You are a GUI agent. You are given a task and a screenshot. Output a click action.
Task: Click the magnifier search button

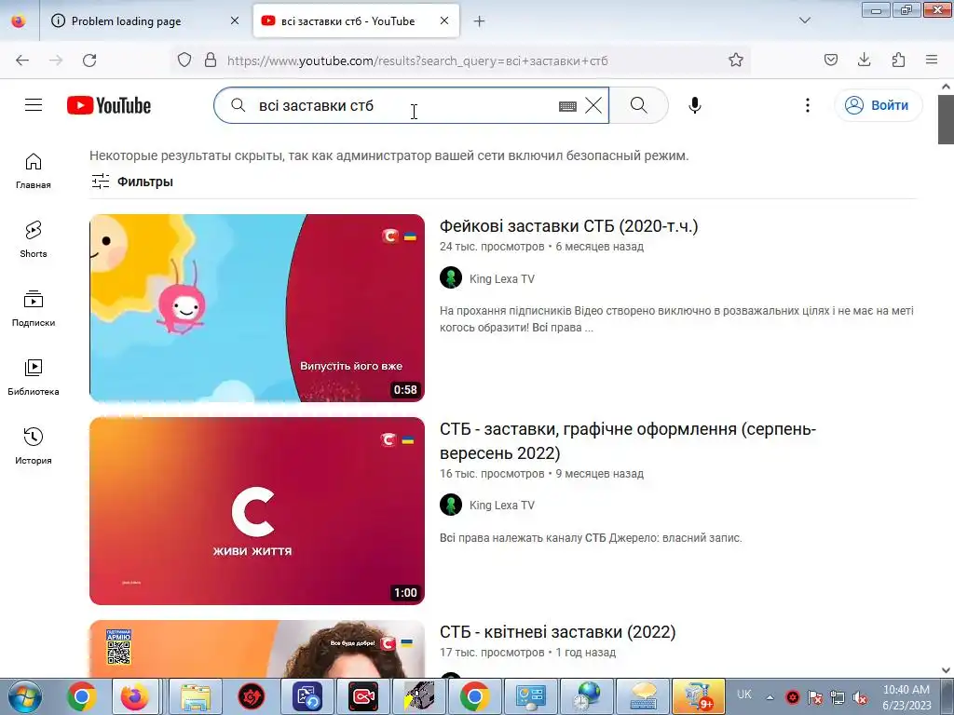pos(639,105)
